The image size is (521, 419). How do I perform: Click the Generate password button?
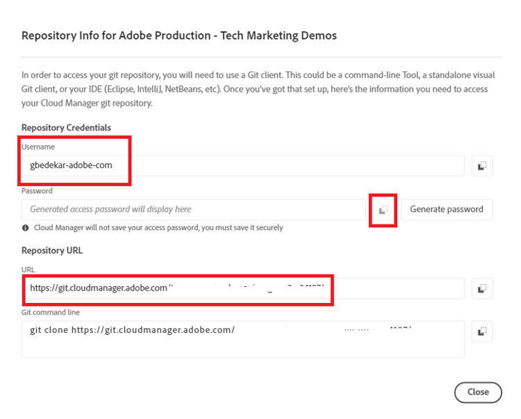coord(447,210)
